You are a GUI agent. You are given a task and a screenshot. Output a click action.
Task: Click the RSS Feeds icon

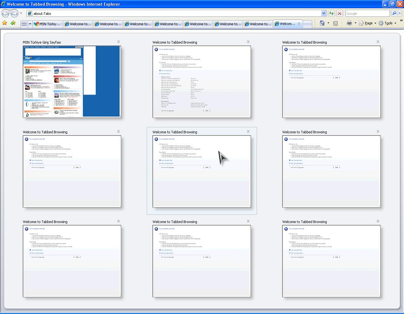click(336, 23)
